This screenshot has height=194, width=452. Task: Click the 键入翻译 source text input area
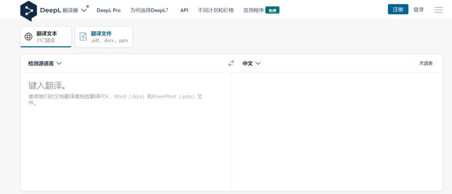[126, 132]
